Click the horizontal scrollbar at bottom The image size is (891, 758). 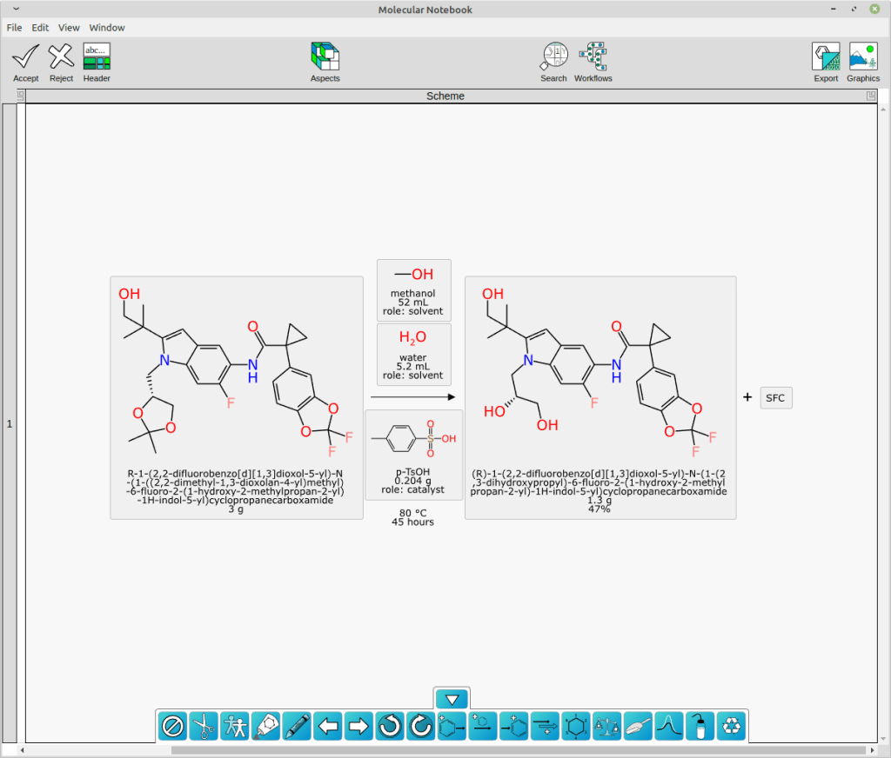click(x=522, y=750)
